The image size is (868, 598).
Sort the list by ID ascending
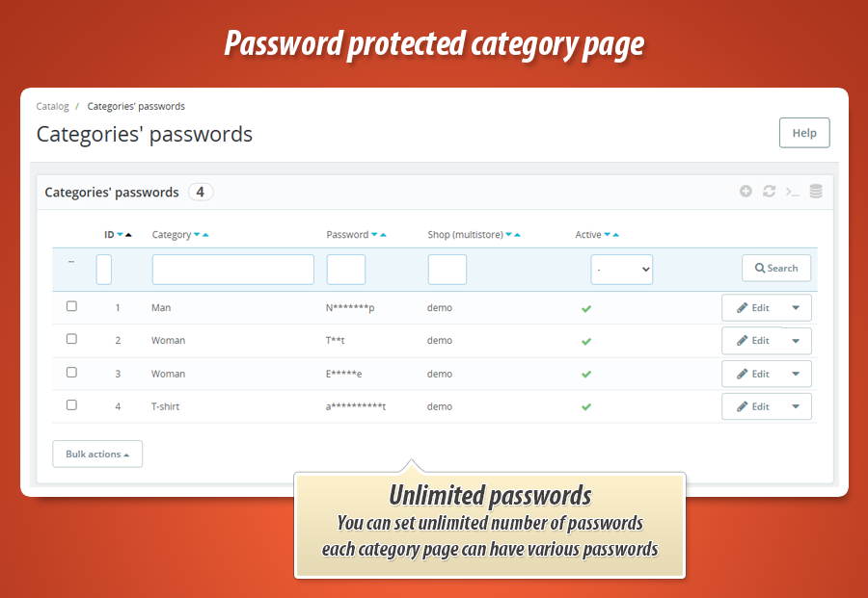coord(126,233)
